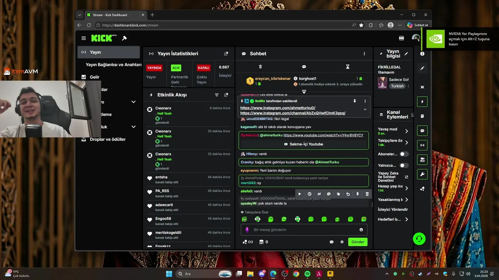
Task: Open Yasaklanmış kelimeler arrow
Action: tap(406, 199)
